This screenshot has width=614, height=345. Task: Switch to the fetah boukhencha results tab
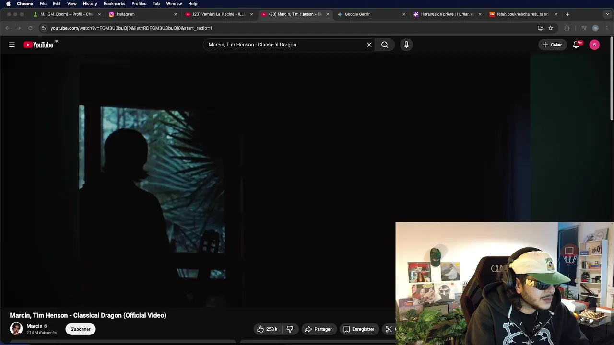(x=523, y=14)
